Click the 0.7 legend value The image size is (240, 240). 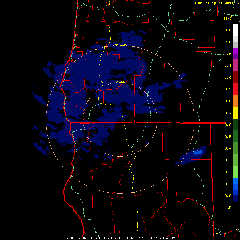(228, 113)
